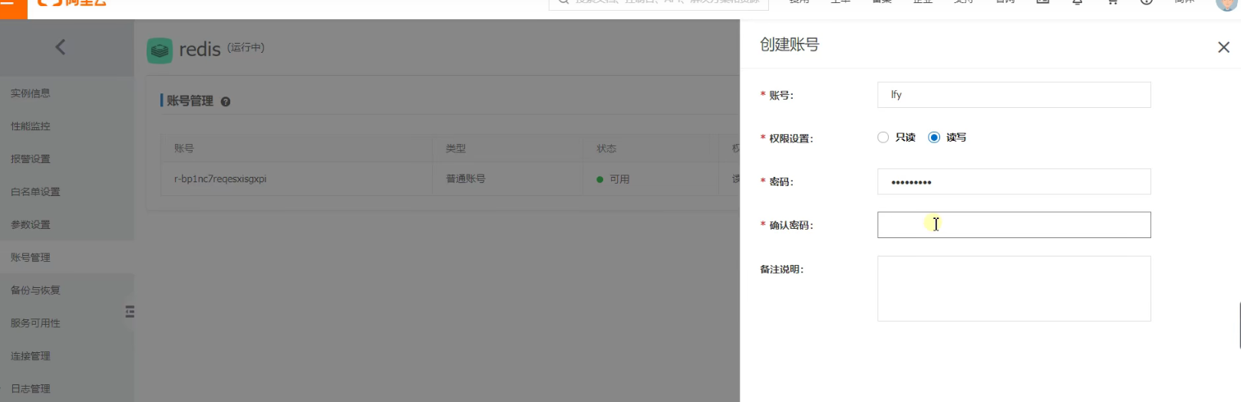Click the 备注说明 text area
Image resolution: width=1241 pixels, height=402 pixels.
click(x=1014, y=289)
